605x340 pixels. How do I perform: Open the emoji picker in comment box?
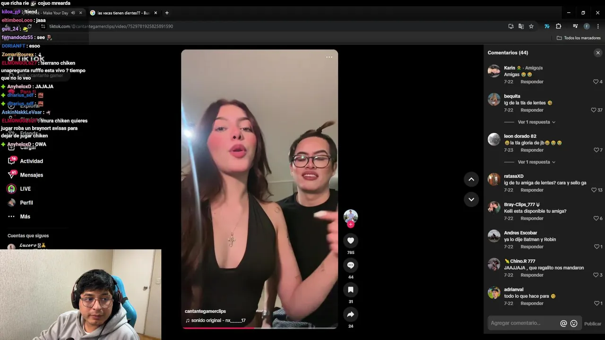pos(574,323)
